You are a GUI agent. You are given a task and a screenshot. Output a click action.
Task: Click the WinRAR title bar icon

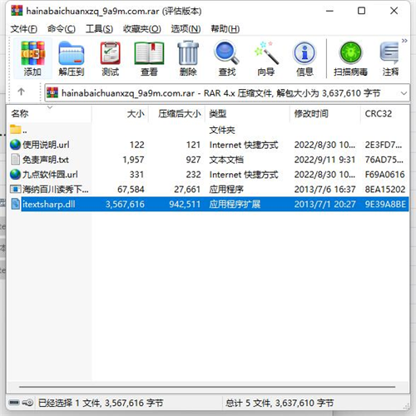pos(17,11)
